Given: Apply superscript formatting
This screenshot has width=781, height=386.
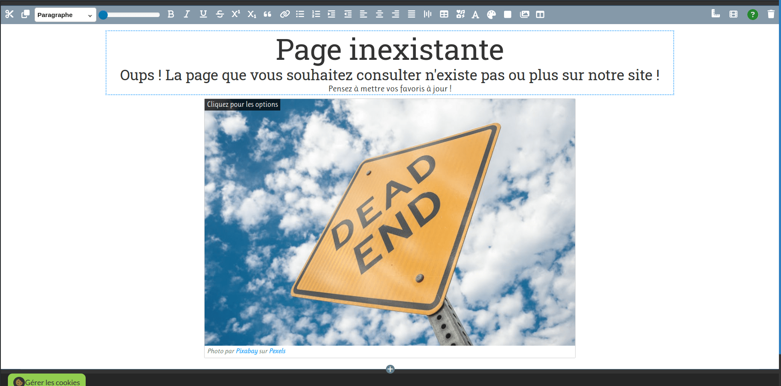Looking at the screenshot, I should coord(236,15).
